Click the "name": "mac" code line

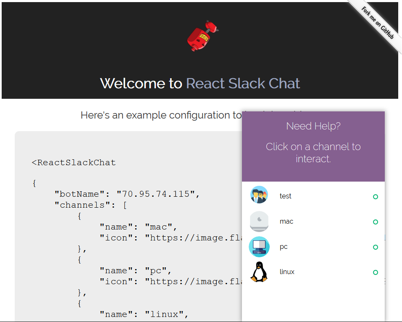(138, 227)
